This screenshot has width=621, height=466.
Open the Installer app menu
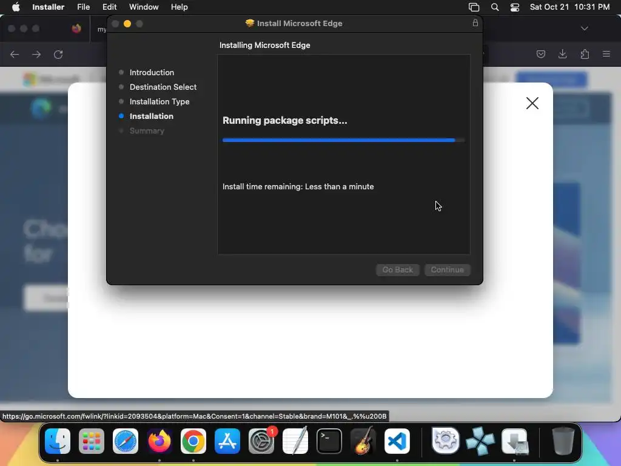(49, 7)
